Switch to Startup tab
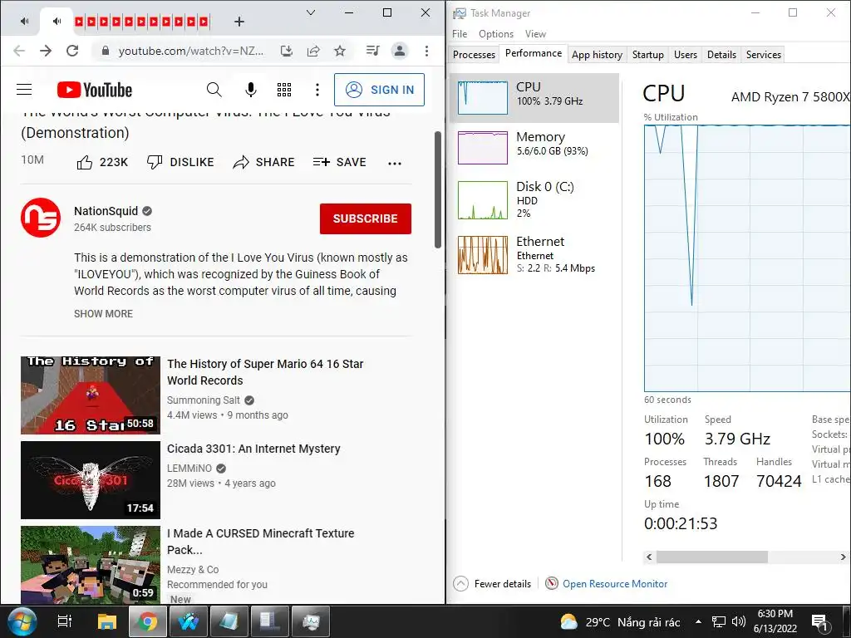Image resolution: width=851 pixels, height=638 pixels. tap(648, 54)
